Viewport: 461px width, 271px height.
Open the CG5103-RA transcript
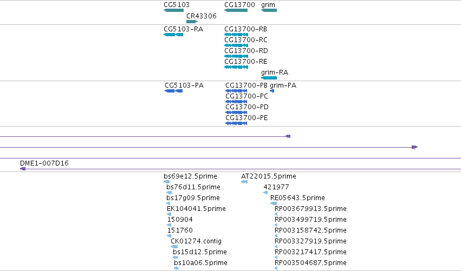(173, 35)
